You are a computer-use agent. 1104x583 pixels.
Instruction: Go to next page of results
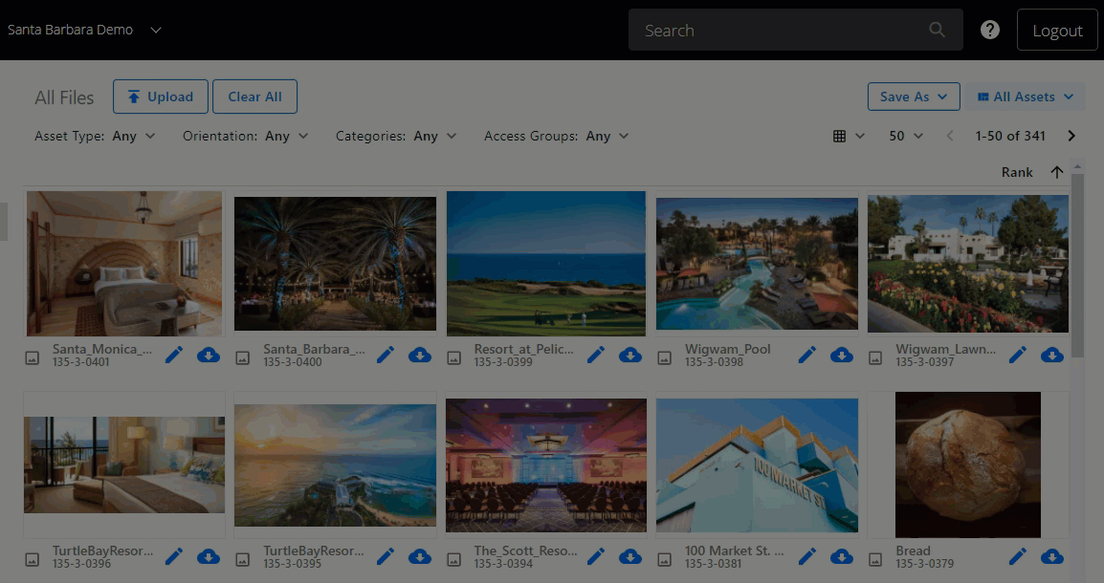pyautogui.click(x=1071, y=136)
